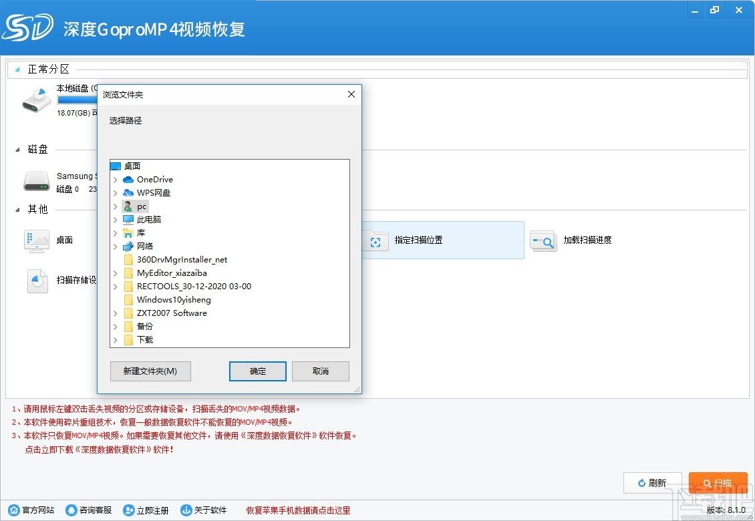Expand the 此电脑 tree node
Viewport: 755px width, 521px height.
[x=115, y=220]
